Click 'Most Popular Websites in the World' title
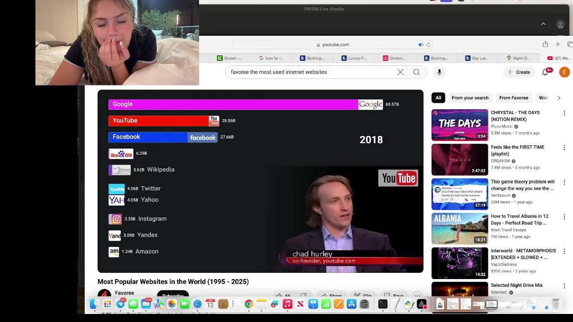 [x=173, y=282]
